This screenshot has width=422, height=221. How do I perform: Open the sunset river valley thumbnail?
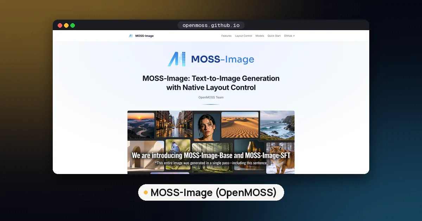click(x=141, y=126)
